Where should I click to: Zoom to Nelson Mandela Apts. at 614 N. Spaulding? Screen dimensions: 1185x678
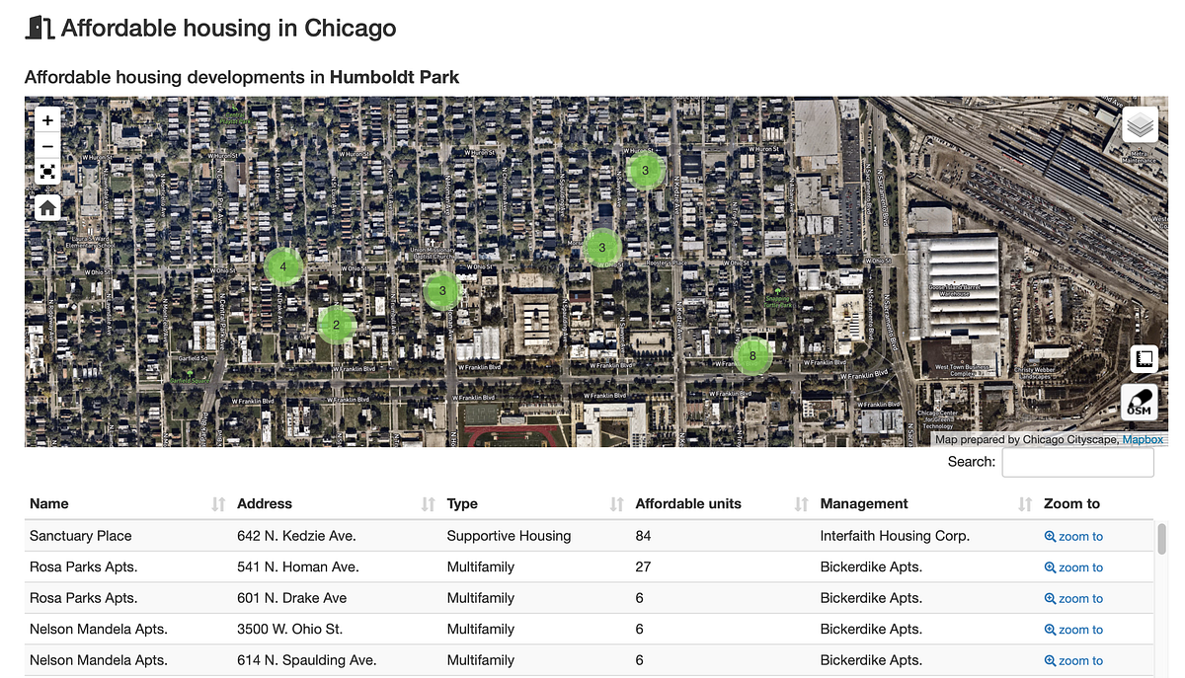click(x=1073, y=661)
